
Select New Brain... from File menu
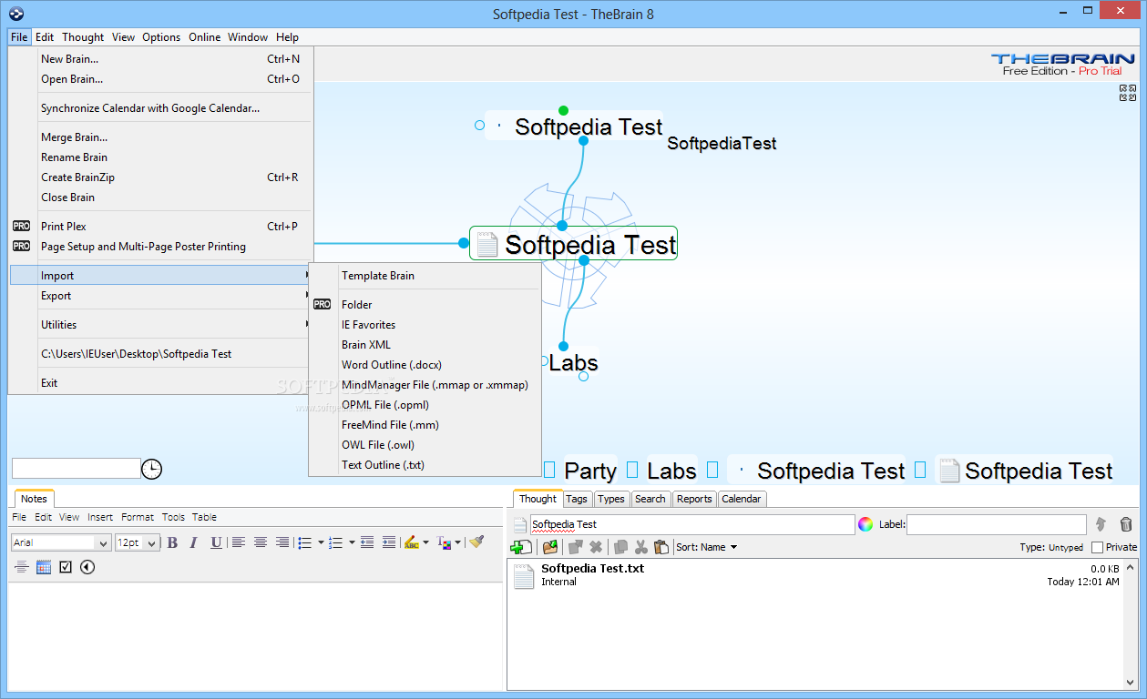(161, 59)
